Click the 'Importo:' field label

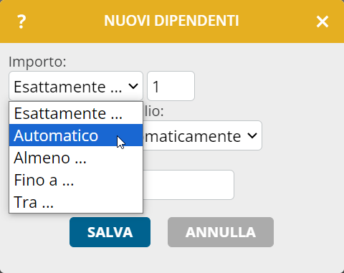(x=37, y=62)
